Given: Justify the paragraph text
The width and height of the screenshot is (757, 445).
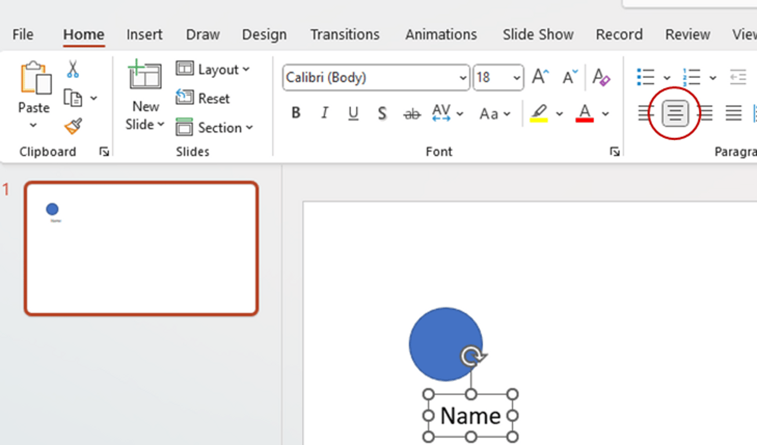Looking at the screenshot, I should click(733, 113).
